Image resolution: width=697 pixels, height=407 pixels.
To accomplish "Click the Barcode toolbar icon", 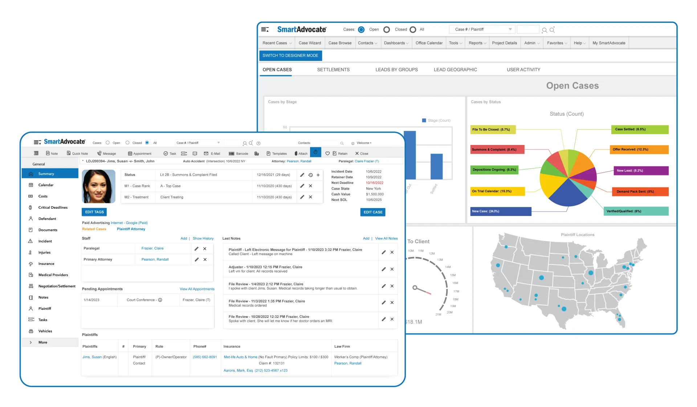I will 231,154.
